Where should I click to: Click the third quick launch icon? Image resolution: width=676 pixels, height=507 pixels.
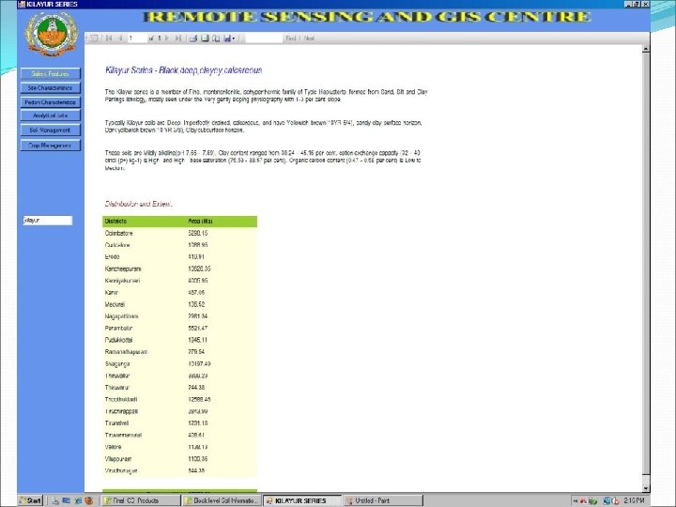tap(78, 500)
